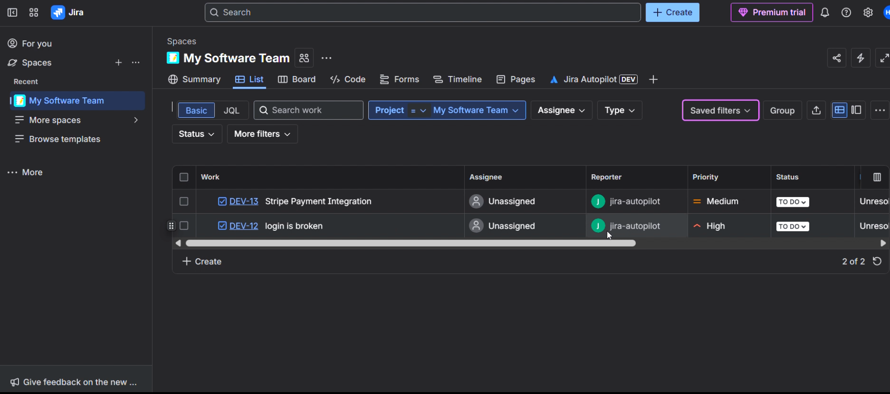The width and height of the screenshot is (890, 394).
Task: Click the blue Create button in the header
Action: (672, 13)
